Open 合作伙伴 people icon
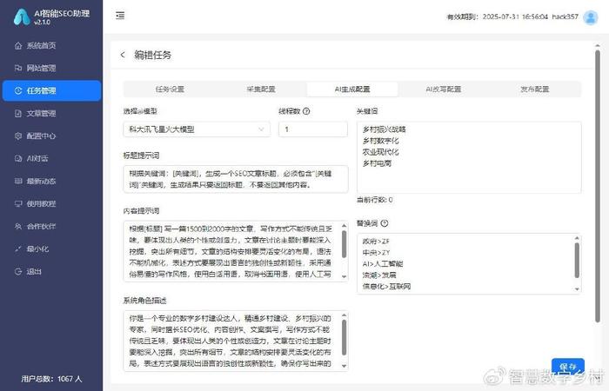The width and height of the screenshot is (609, 391). [18, 226]
